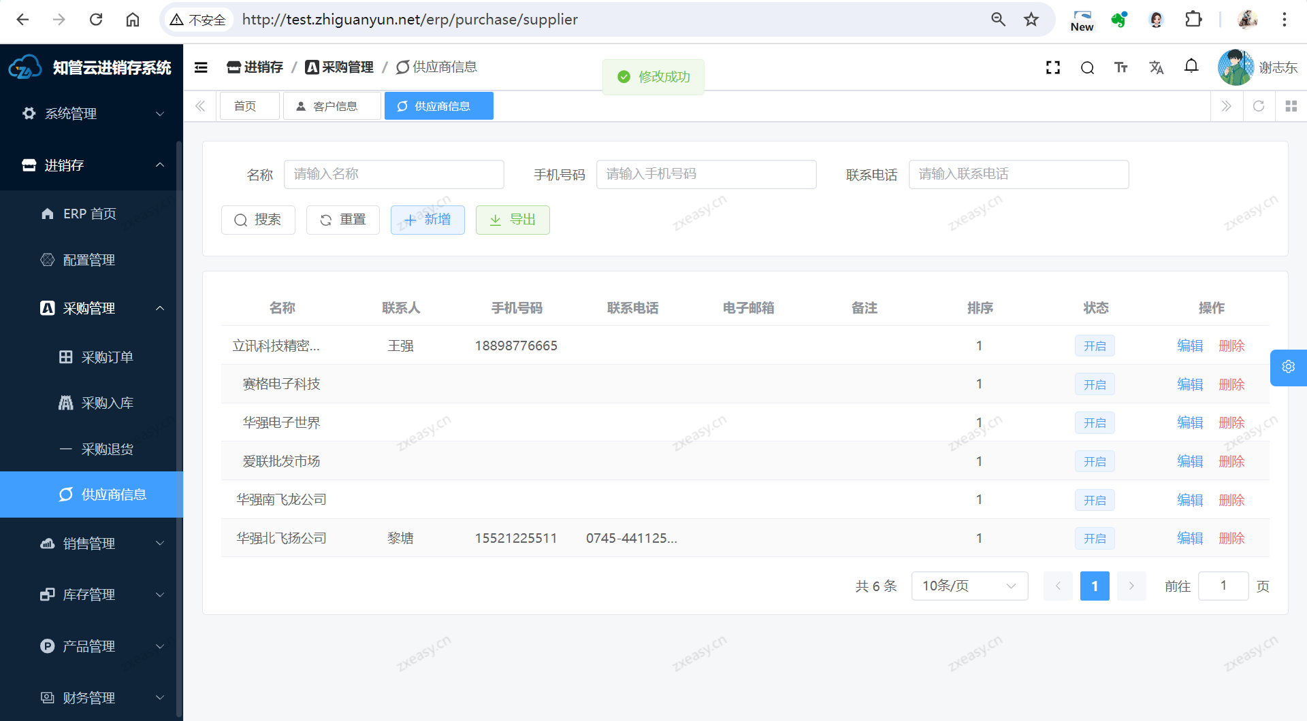Collapse the sidebar with the hamburger icon
1307x721 pixels.
201,67
